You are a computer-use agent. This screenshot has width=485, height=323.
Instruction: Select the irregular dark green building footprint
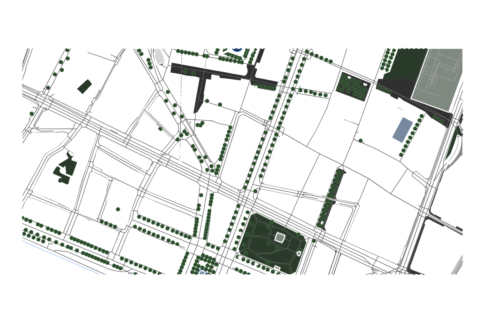(x=65, y=168)
